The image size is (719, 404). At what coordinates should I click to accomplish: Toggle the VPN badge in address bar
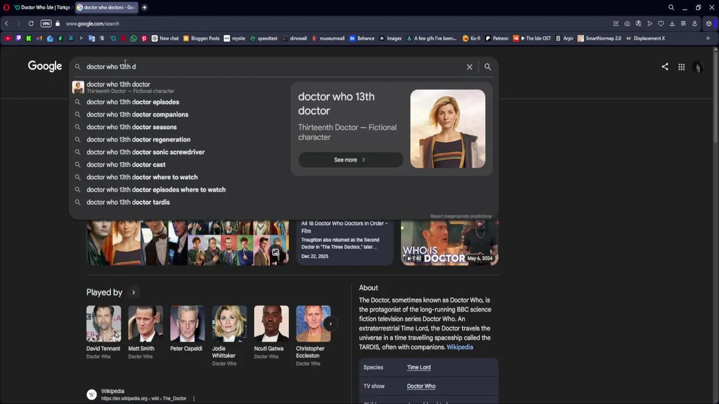coord(46,24)
